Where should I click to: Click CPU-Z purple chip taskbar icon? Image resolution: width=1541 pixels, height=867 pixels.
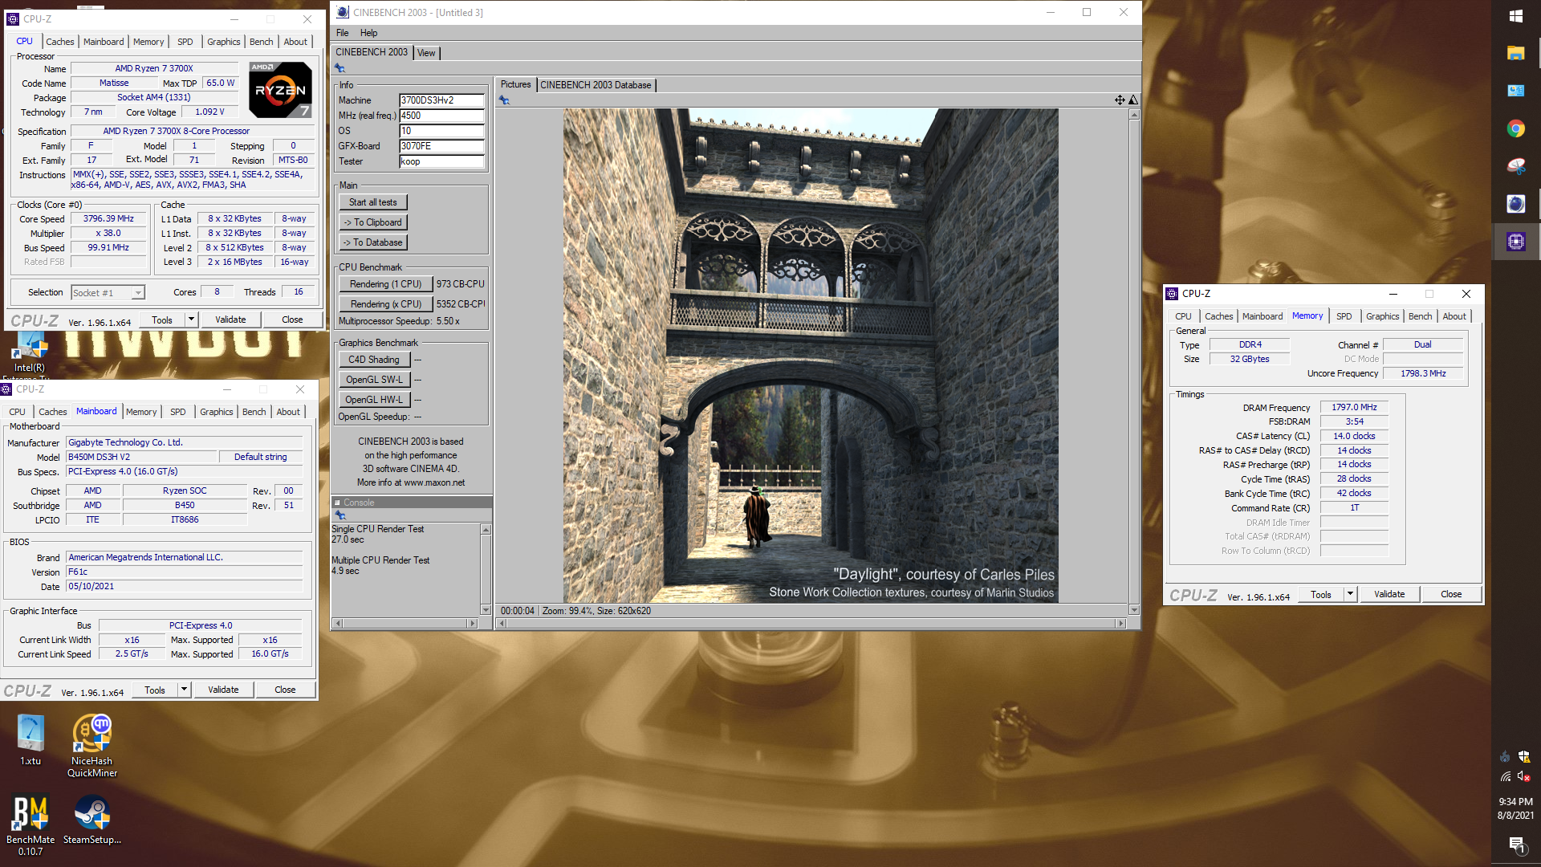pyautogui.click(x=1516, y=241)
